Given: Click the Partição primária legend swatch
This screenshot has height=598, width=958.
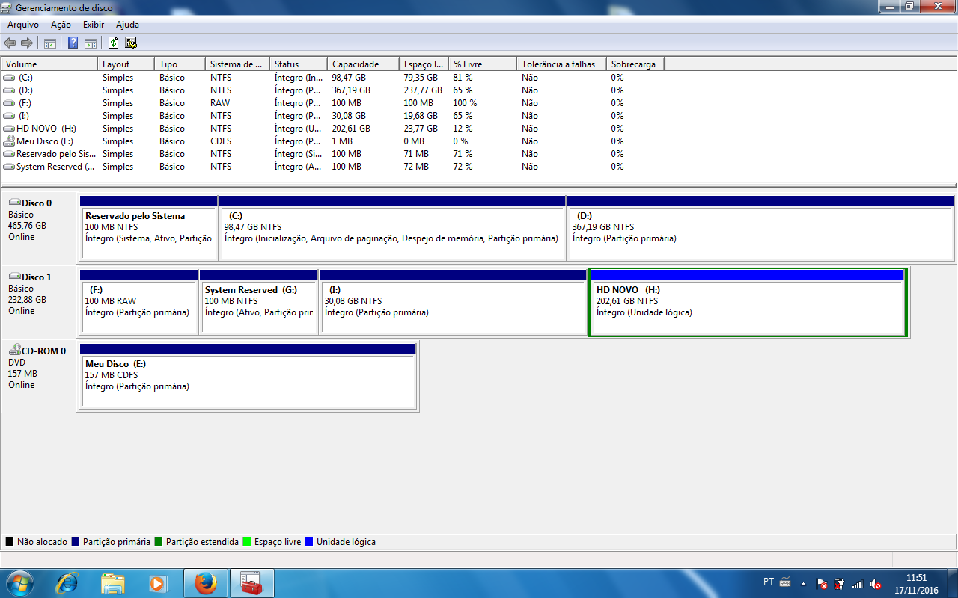Looking at the screenshot, I should 76,542.
